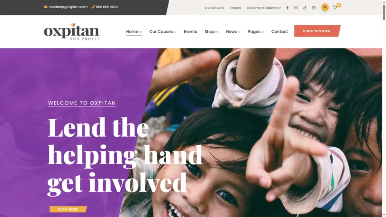Follow the Become a Volunteer link
This screenshot has width=386, height=217.
point(264,8)
